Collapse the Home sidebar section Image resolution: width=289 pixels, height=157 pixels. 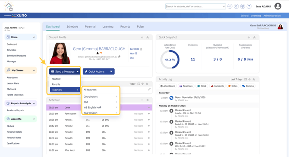pyautogui.click(x=34, y=37)
